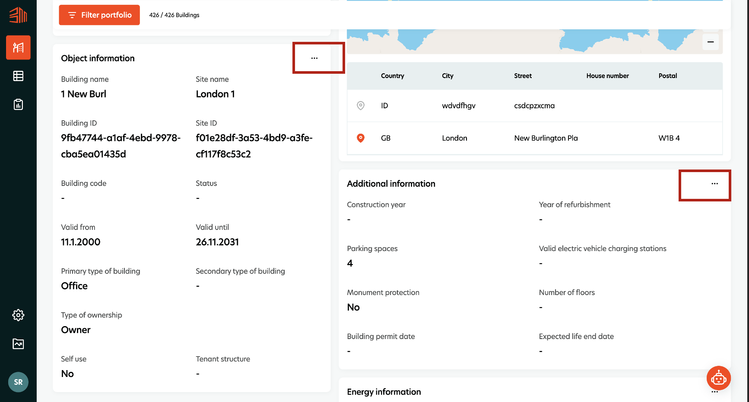Open Energy information three-dot menu
Viewport: 749px width, 402px height.
[x=715, y=392]
